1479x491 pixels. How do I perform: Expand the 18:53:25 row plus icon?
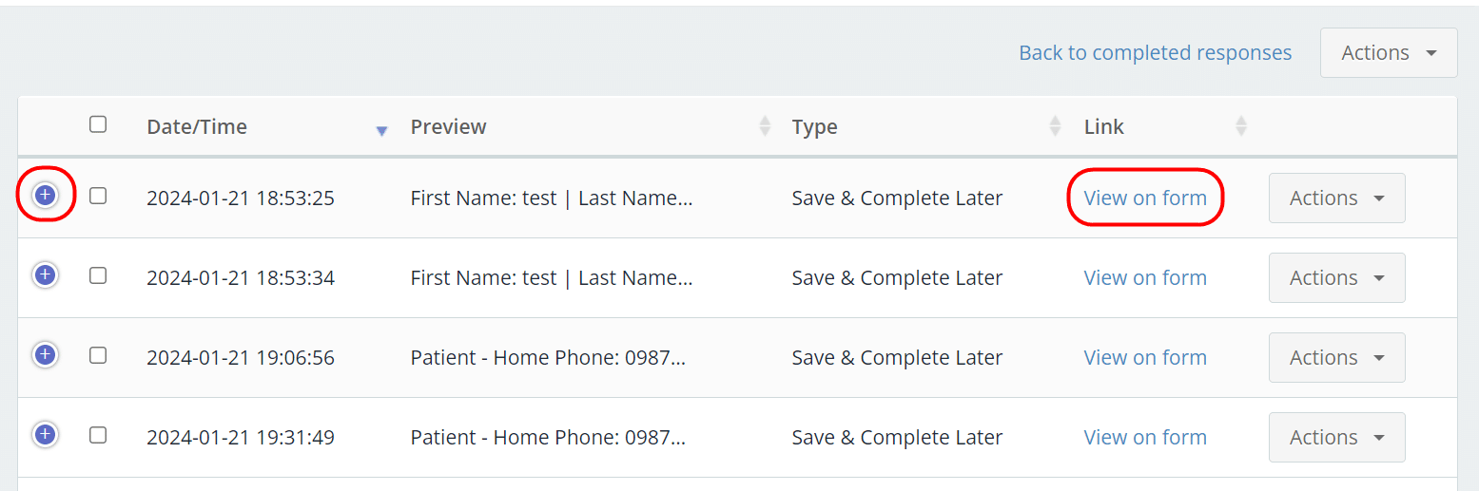[x=45, y=196]
